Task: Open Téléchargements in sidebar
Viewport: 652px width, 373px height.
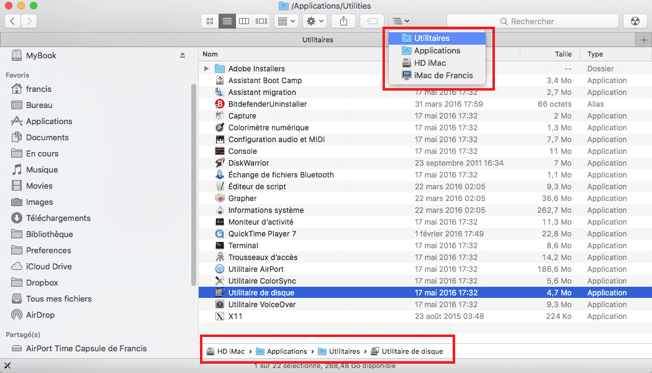Action: (x=58, y=218)
